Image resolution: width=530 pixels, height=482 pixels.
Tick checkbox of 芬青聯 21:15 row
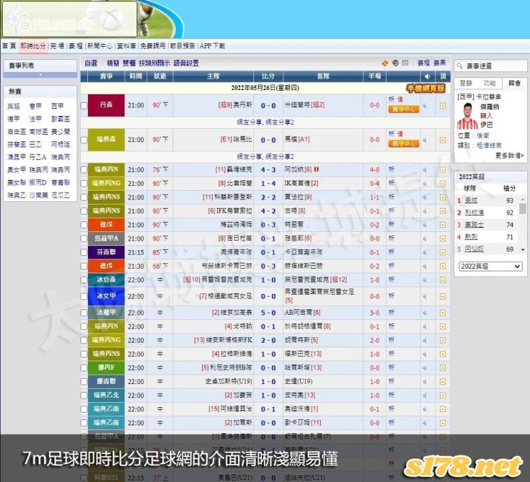84,253
